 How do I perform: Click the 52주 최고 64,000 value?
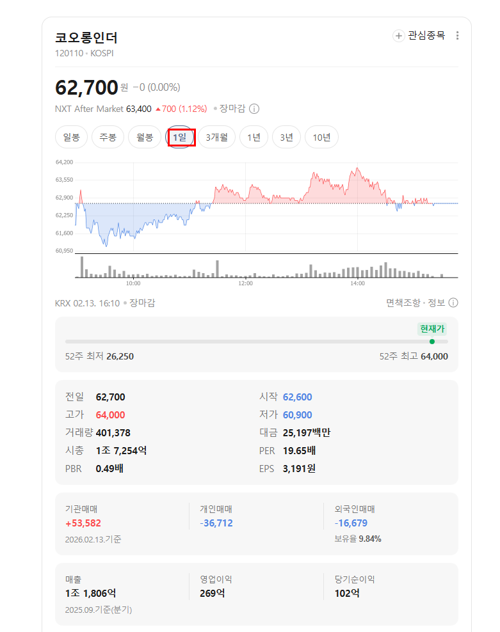[x=434, y=356]
